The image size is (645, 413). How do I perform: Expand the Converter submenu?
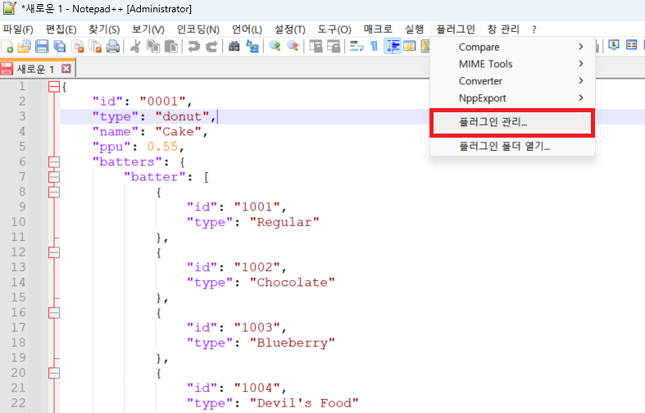tap(512, 81)
